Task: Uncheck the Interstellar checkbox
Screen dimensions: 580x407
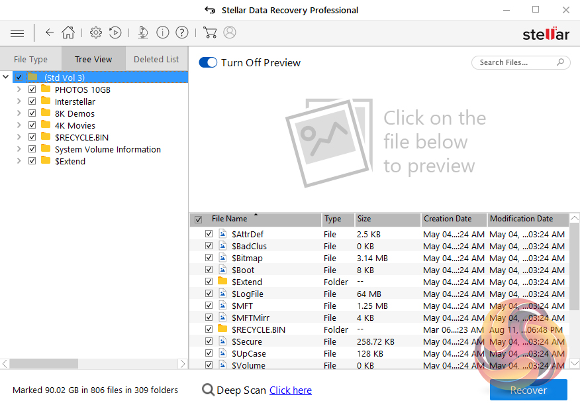Action: click(32, 101)
